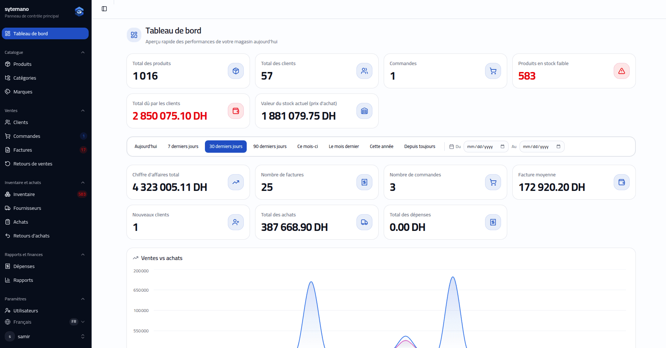Select the Depuis toujours tab

420,147
